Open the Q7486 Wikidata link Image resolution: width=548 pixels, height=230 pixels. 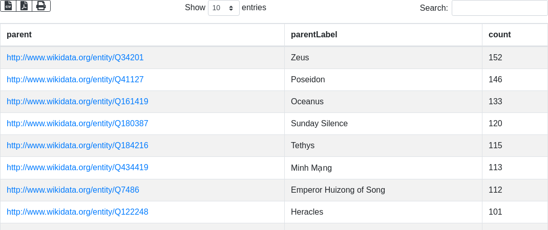point(73,190)
